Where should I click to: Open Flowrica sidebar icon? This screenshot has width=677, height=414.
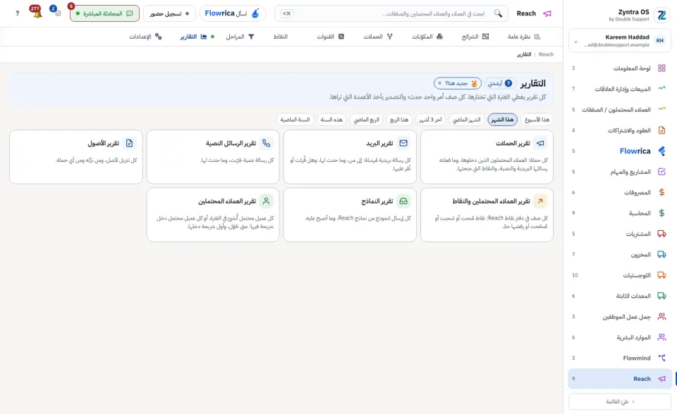(661, 151)
